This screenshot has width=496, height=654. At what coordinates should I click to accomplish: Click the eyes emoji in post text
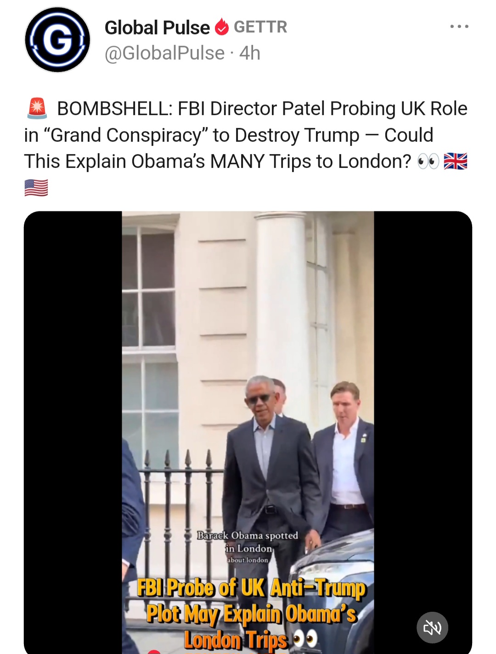tap(428, 162)
